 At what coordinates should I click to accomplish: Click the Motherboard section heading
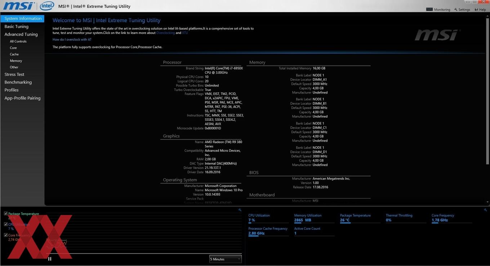(262, 195)
